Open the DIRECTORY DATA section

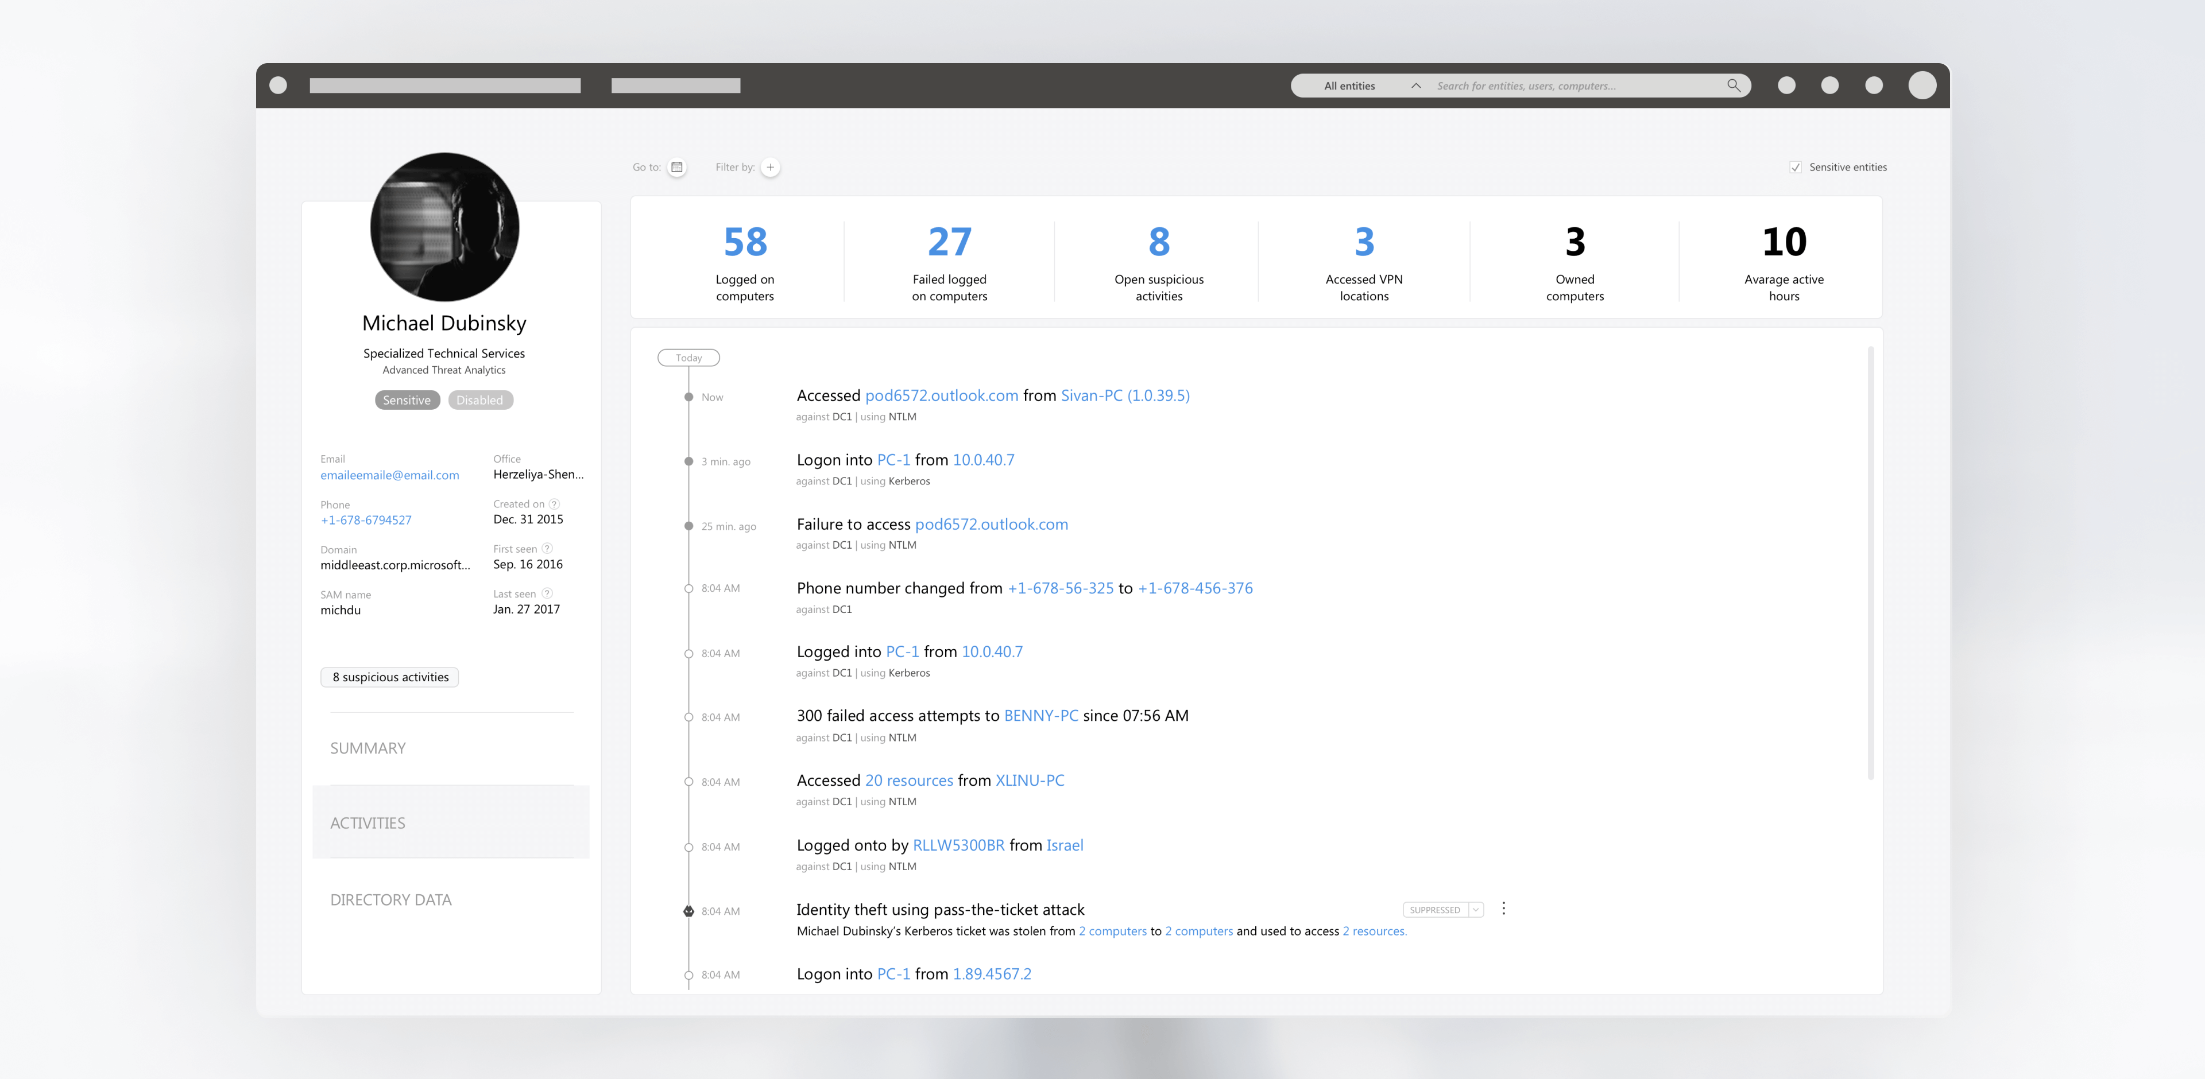(x=391, y=899)
